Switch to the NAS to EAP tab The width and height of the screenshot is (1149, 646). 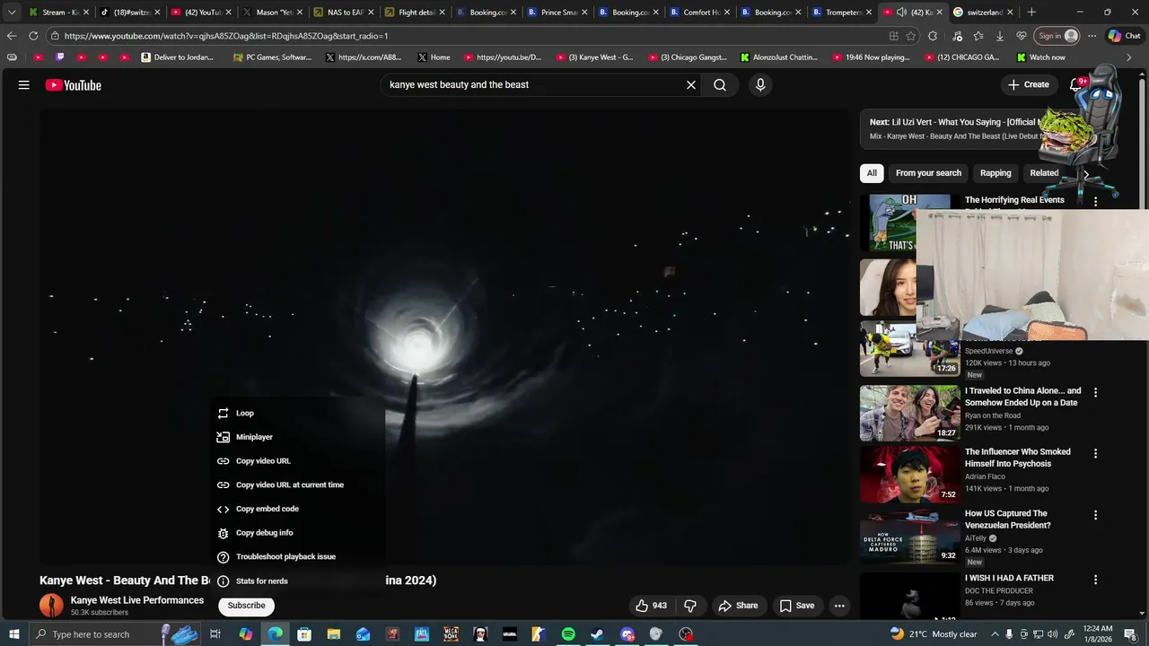point(344,13)
